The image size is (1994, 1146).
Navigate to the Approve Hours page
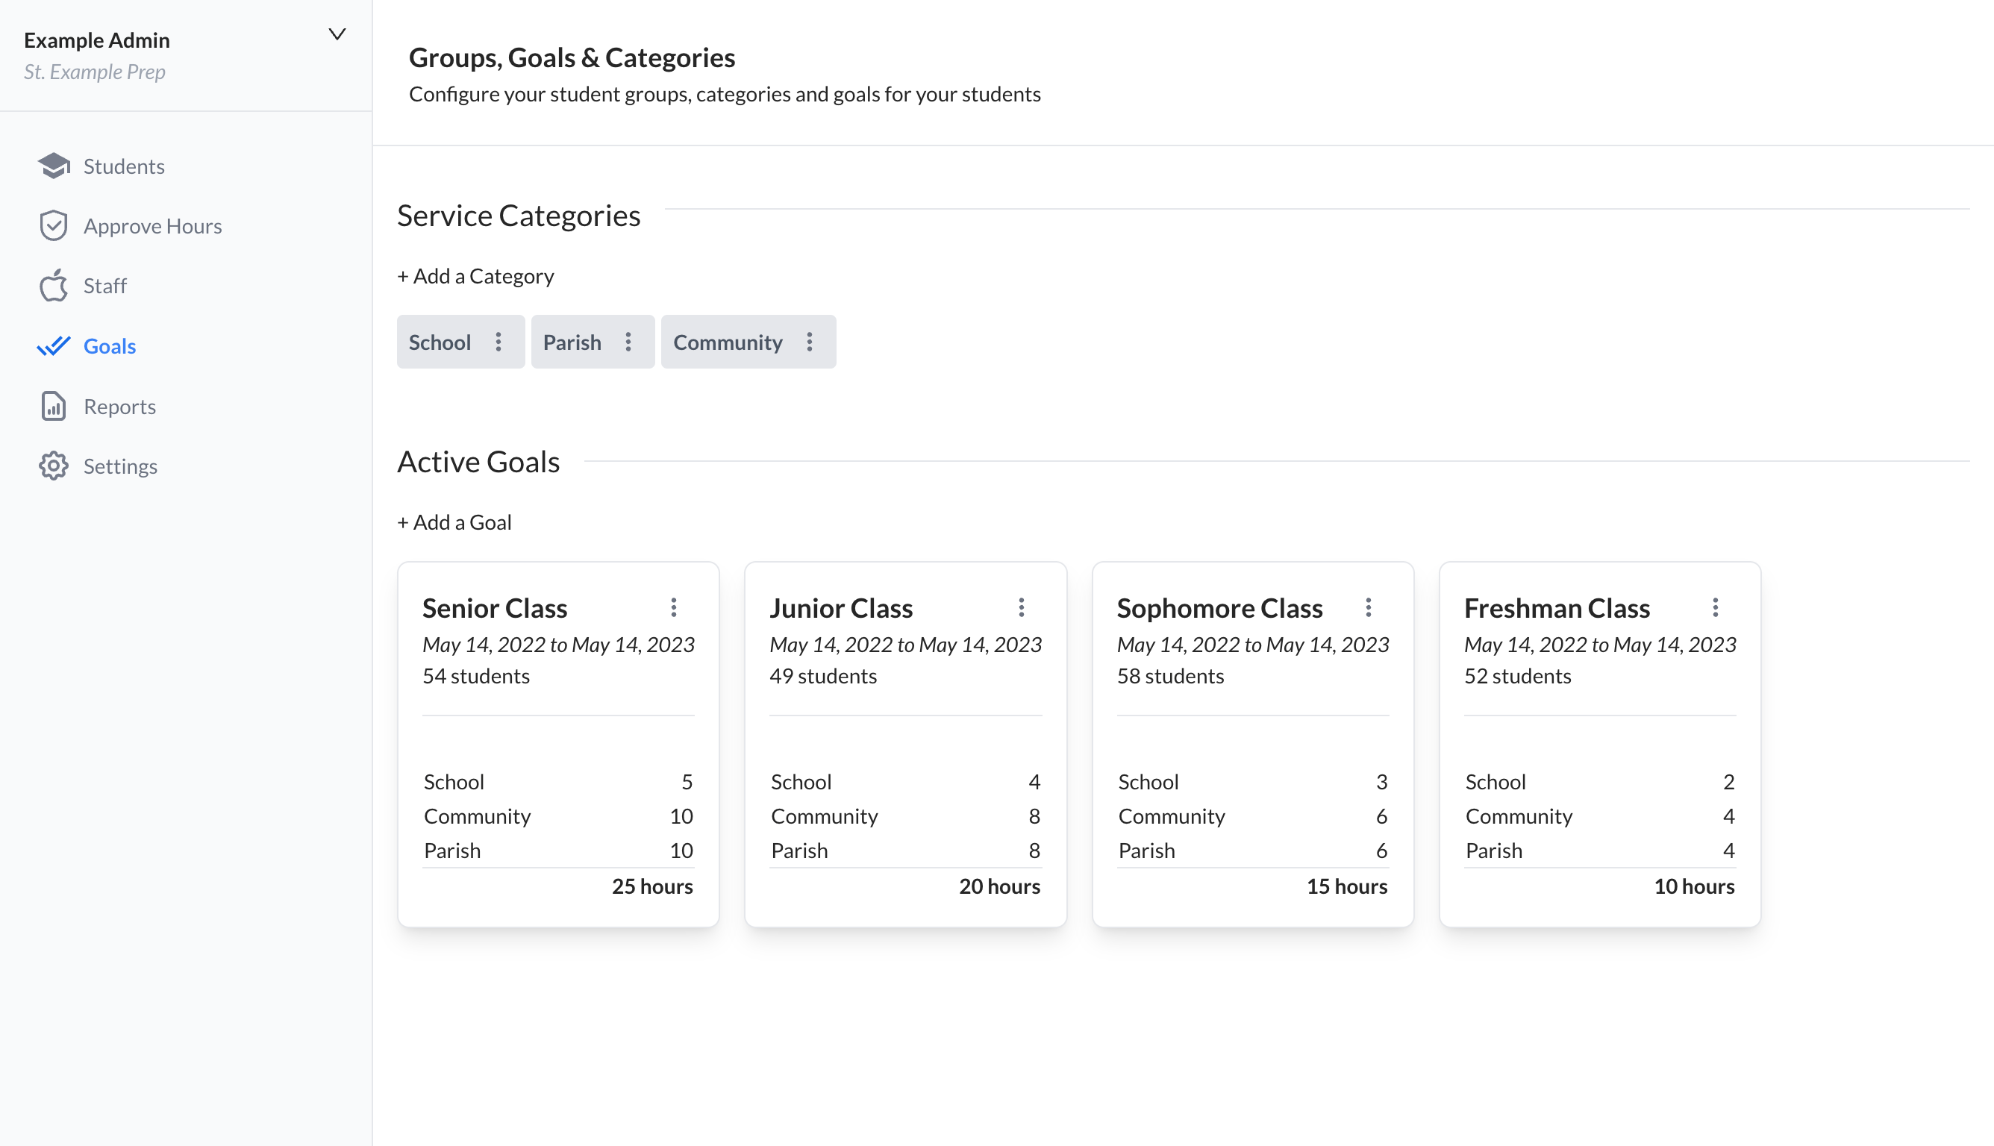tap(153, 226)
